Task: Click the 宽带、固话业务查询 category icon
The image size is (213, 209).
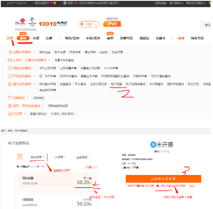Action: [10, 106]
